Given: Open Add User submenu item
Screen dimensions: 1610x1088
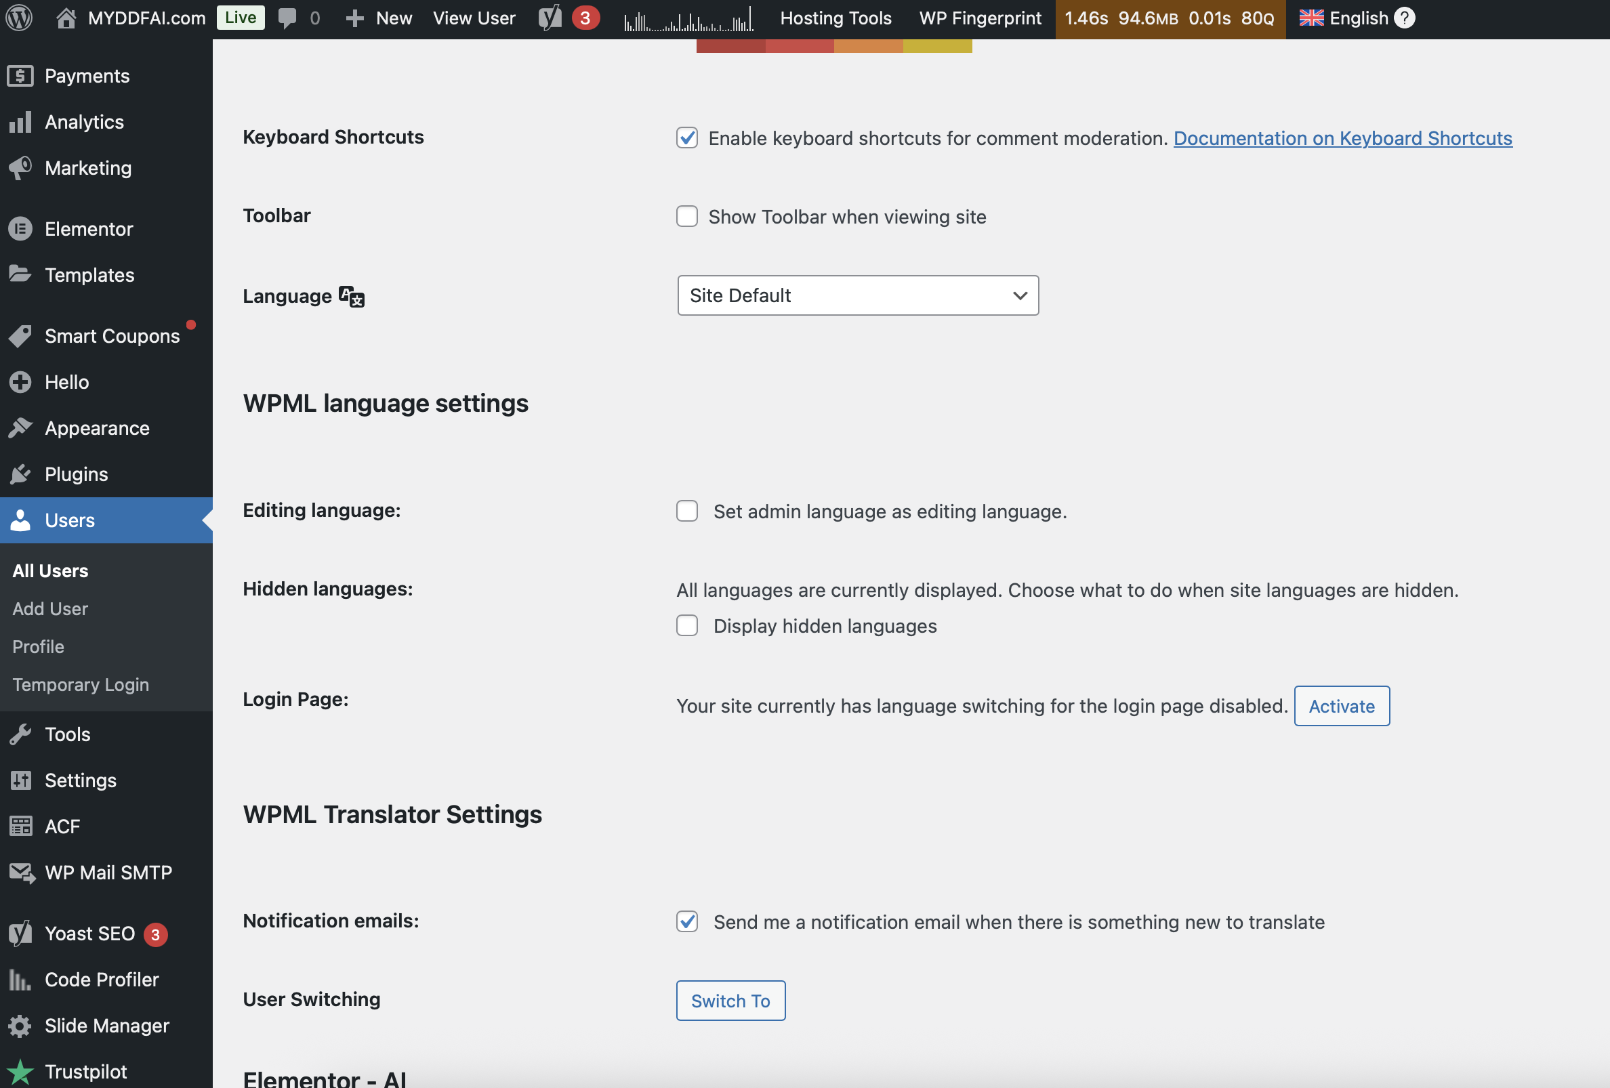Looking at the screenshot, I should coord(50,609).
